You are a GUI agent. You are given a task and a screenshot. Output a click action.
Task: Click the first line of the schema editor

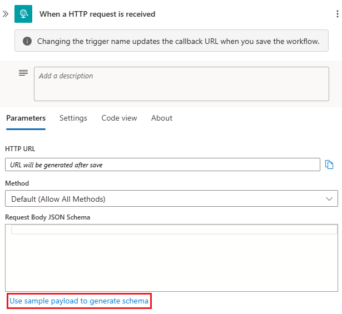[x=174, y=230]
